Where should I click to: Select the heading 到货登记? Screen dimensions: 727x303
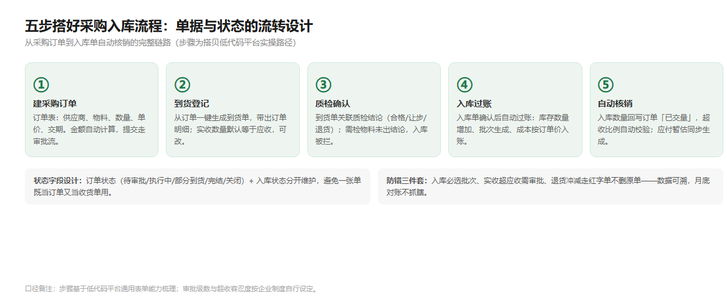(191, 103)
